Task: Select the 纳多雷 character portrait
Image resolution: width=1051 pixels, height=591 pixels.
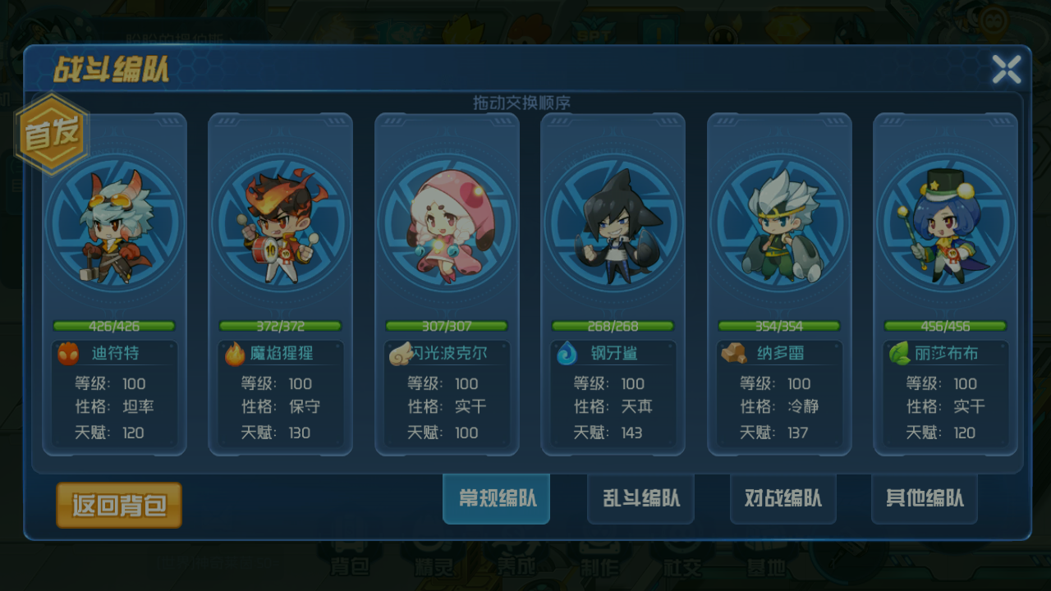Action: (x=780, y=225)
